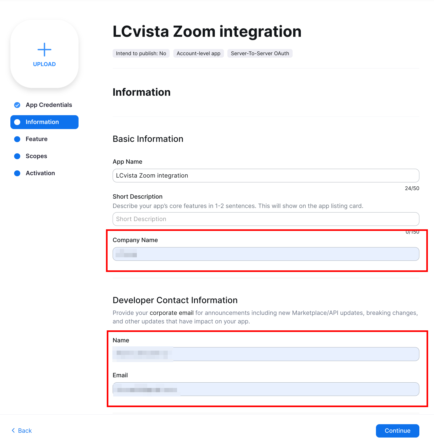Click into the Company Name field
The image size is (434, 441).
pos(266,254)
